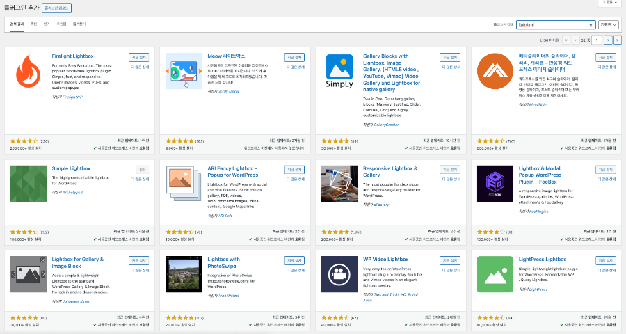This screenshot has width=626, height=334.
Task: Click the Meow Lightbox plugin icon
Action: [184, 71]
